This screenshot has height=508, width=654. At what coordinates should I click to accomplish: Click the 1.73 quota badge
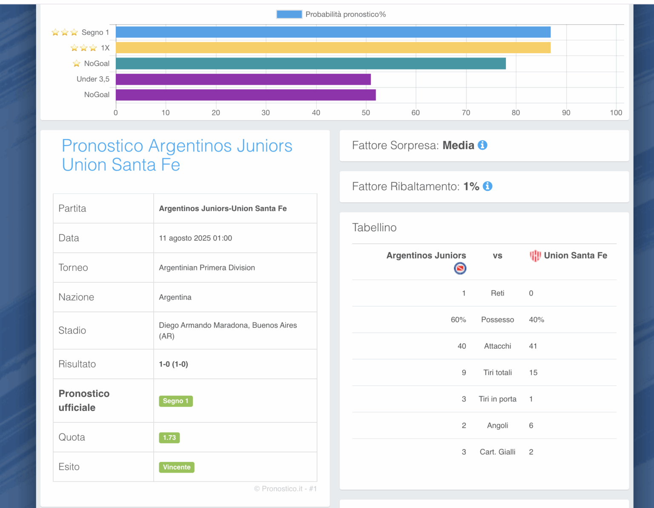tap(169, 437)
